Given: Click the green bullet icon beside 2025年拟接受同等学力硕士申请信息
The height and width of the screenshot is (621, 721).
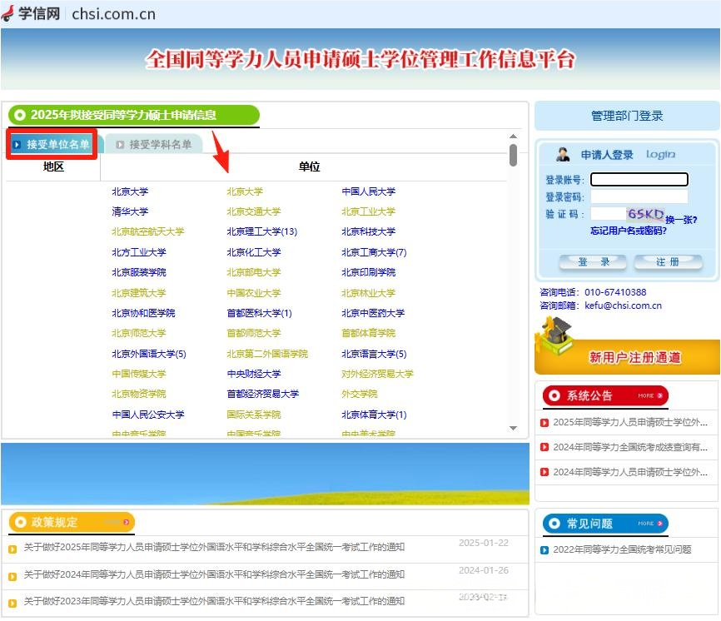Looking at the screenshot, I should tap(19, 115).
